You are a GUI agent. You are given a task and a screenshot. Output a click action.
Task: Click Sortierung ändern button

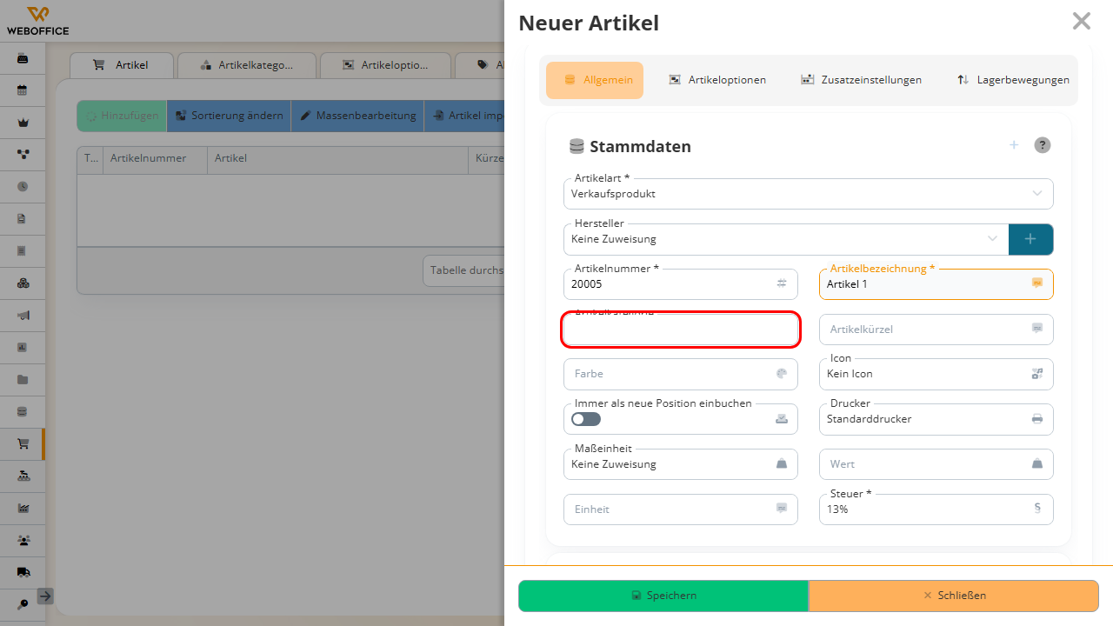(x=229, y=116)
